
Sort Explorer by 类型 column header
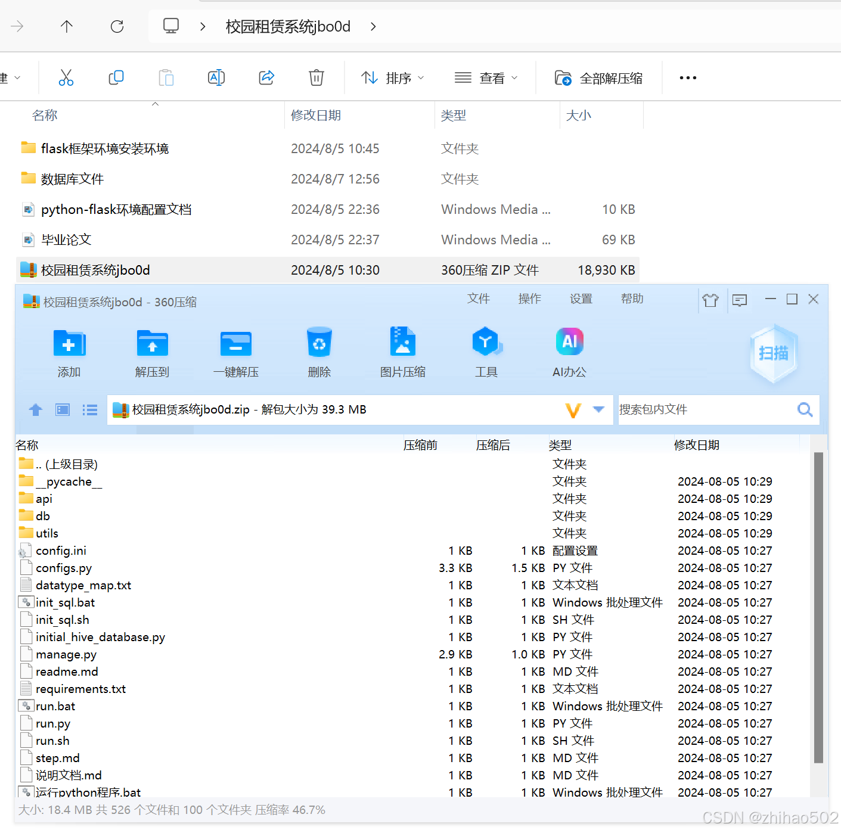pyautogui.click(x=498, y=115)
